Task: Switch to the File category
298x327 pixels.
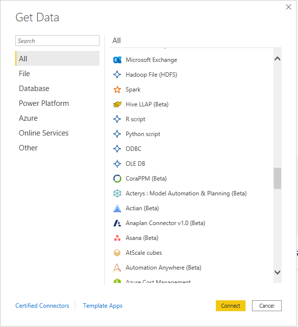Action: [57, 74]
